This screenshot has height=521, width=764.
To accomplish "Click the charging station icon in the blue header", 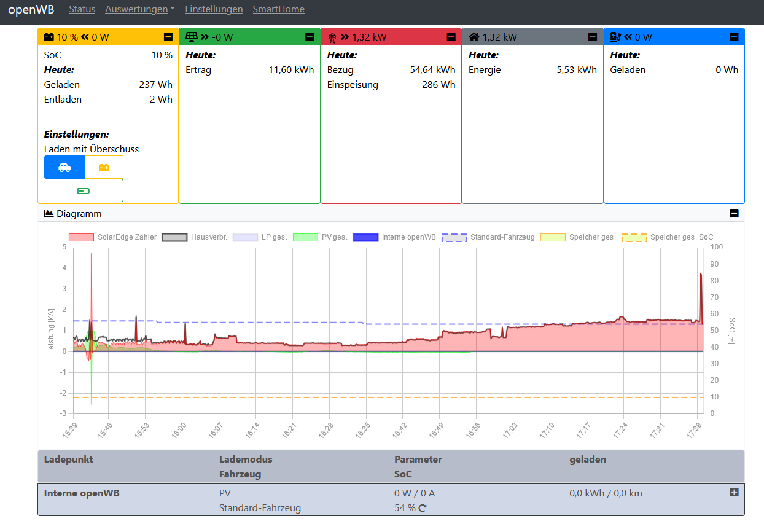I will 615,37.
